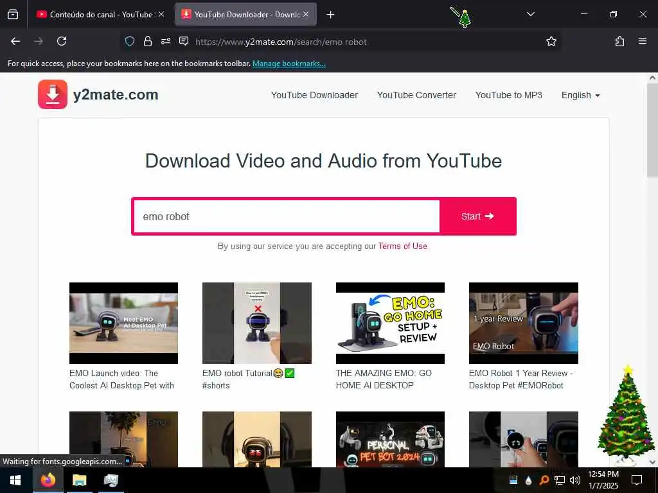Click the water drop tray icon
The height and width of the screenshot is (493, 658).
click(528, 480)
